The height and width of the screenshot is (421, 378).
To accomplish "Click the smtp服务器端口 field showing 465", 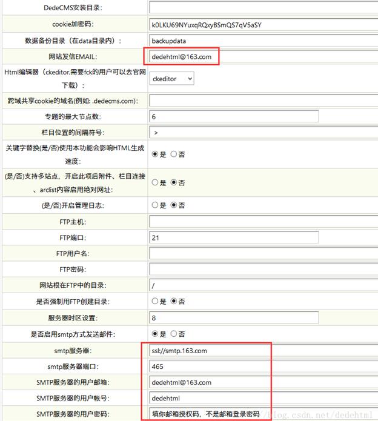I will tap(206, 366).
